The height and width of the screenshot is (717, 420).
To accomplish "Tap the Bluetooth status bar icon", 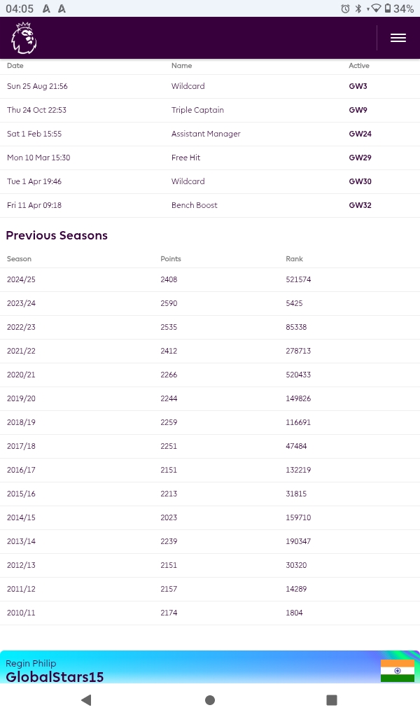I will point(358,8).
